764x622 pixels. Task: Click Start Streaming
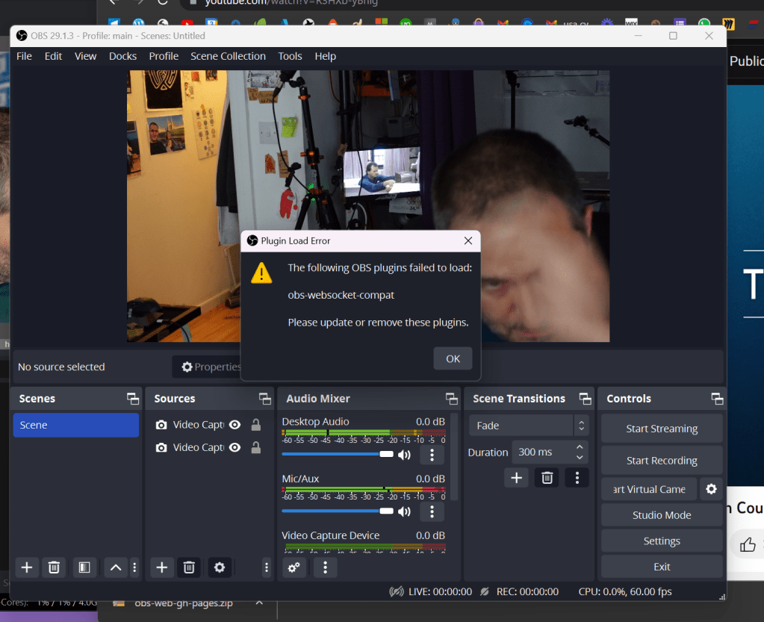pyautogui.click(x=662, y=429)
